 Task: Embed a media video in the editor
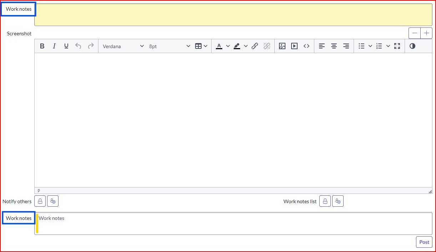coord(294,46)
